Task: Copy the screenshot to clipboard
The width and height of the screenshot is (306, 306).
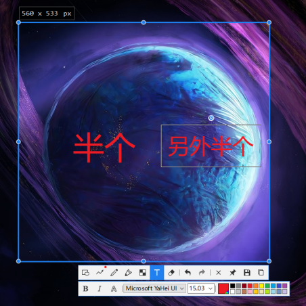Action: (x=261, y=273)
